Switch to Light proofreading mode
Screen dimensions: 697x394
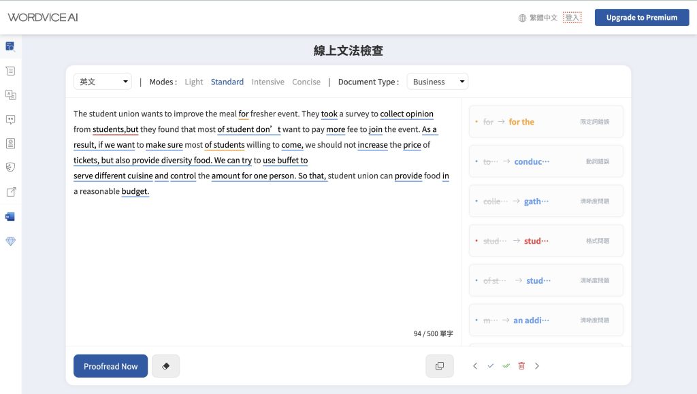coord(194,82)
